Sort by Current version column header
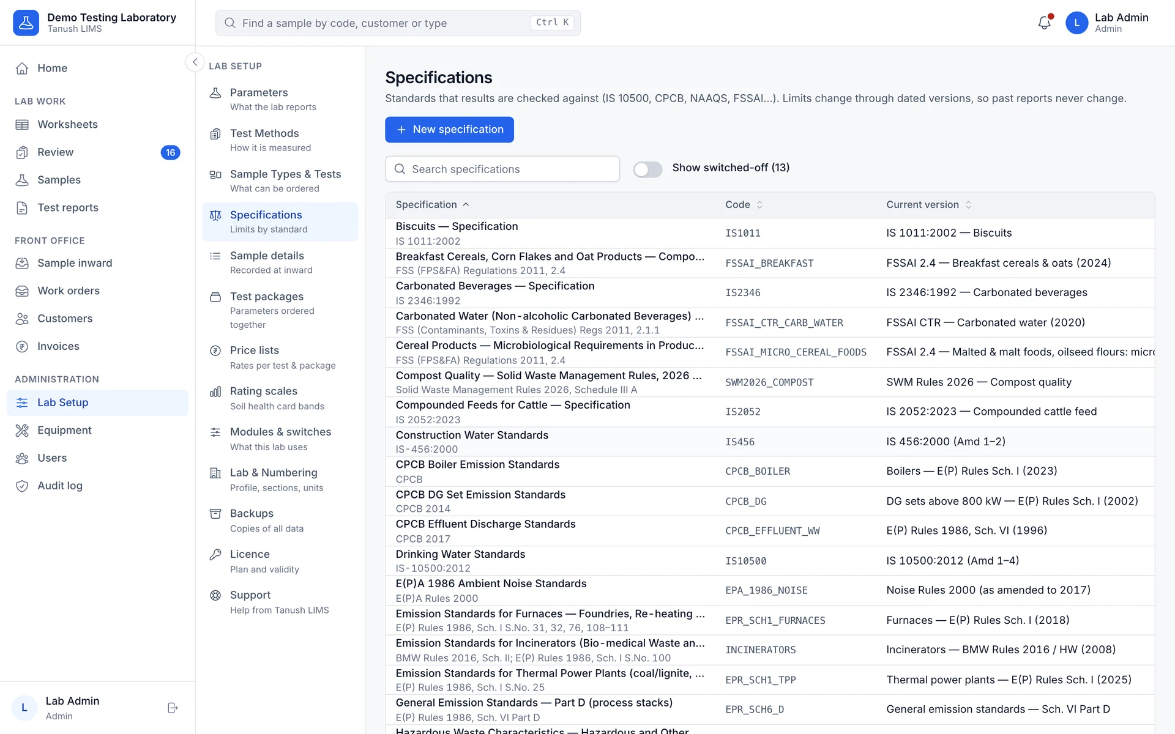This screenshot has width=1175, height=734. pos(929,205)
